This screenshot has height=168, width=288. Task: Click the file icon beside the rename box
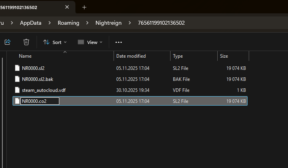tap(17, 101)
